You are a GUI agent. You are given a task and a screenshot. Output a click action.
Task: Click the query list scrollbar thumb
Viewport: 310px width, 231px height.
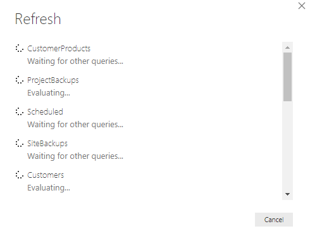(x=287, y=77)
